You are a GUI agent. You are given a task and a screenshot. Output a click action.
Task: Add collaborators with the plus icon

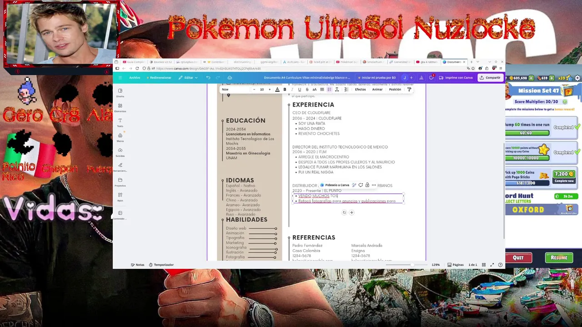click(411, 78)
